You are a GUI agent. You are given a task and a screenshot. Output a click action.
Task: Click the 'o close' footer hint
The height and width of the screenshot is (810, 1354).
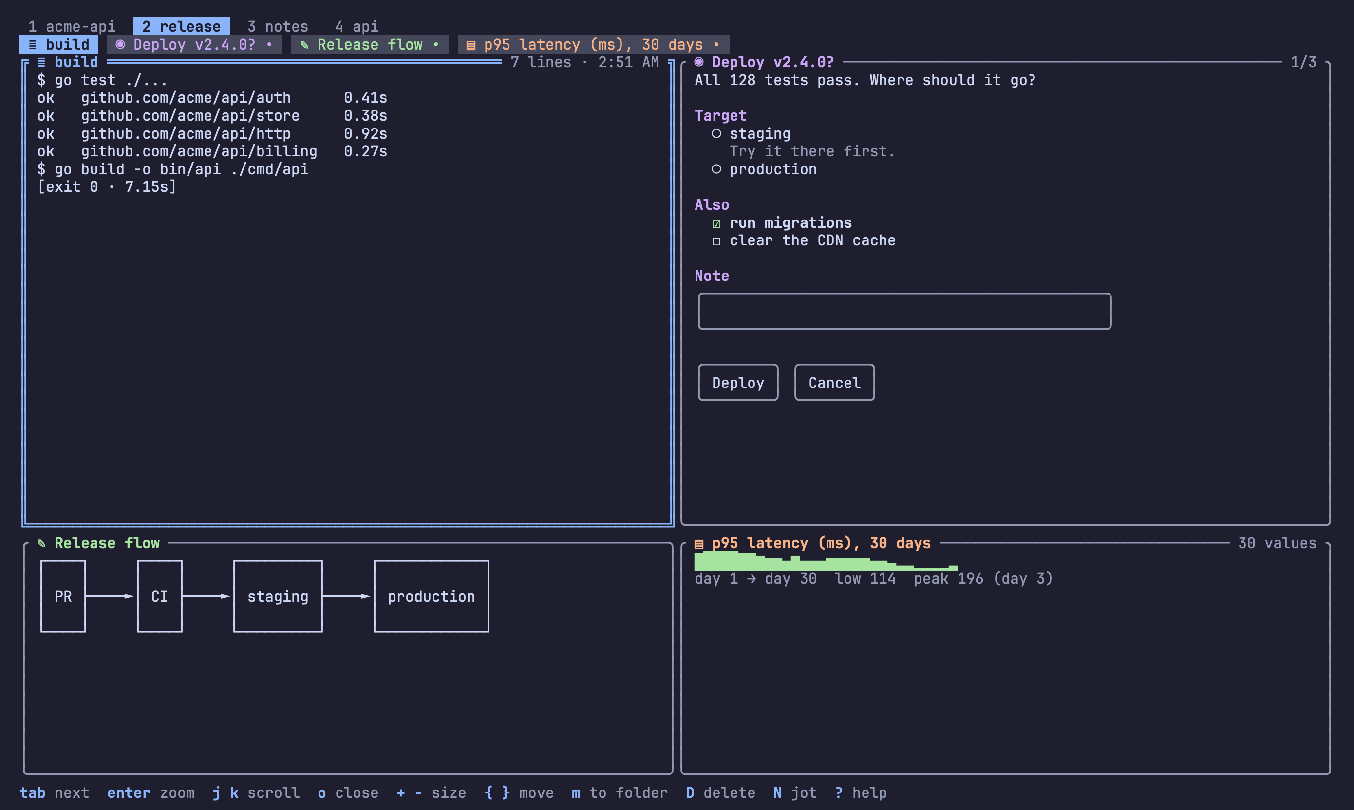(348, 792)
